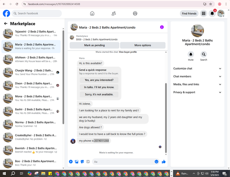This screenshot has height=177, width=230.
Task: Open account profile picture menu
Action: coord(221,13)
